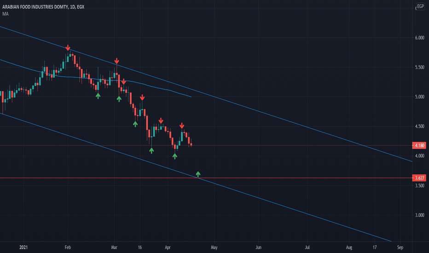
Task: Select the green up arrow touching the 3.627 line
Action: 198,174
